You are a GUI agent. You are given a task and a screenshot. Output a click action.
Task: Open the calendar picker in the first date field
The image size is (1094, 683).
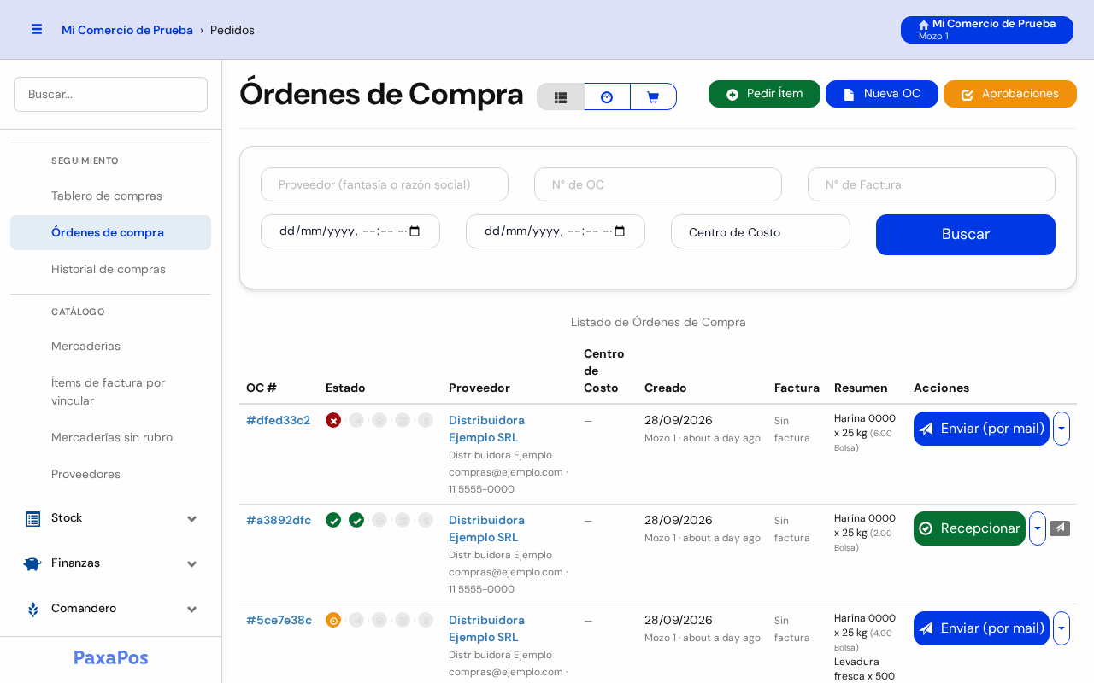point(415,231)
